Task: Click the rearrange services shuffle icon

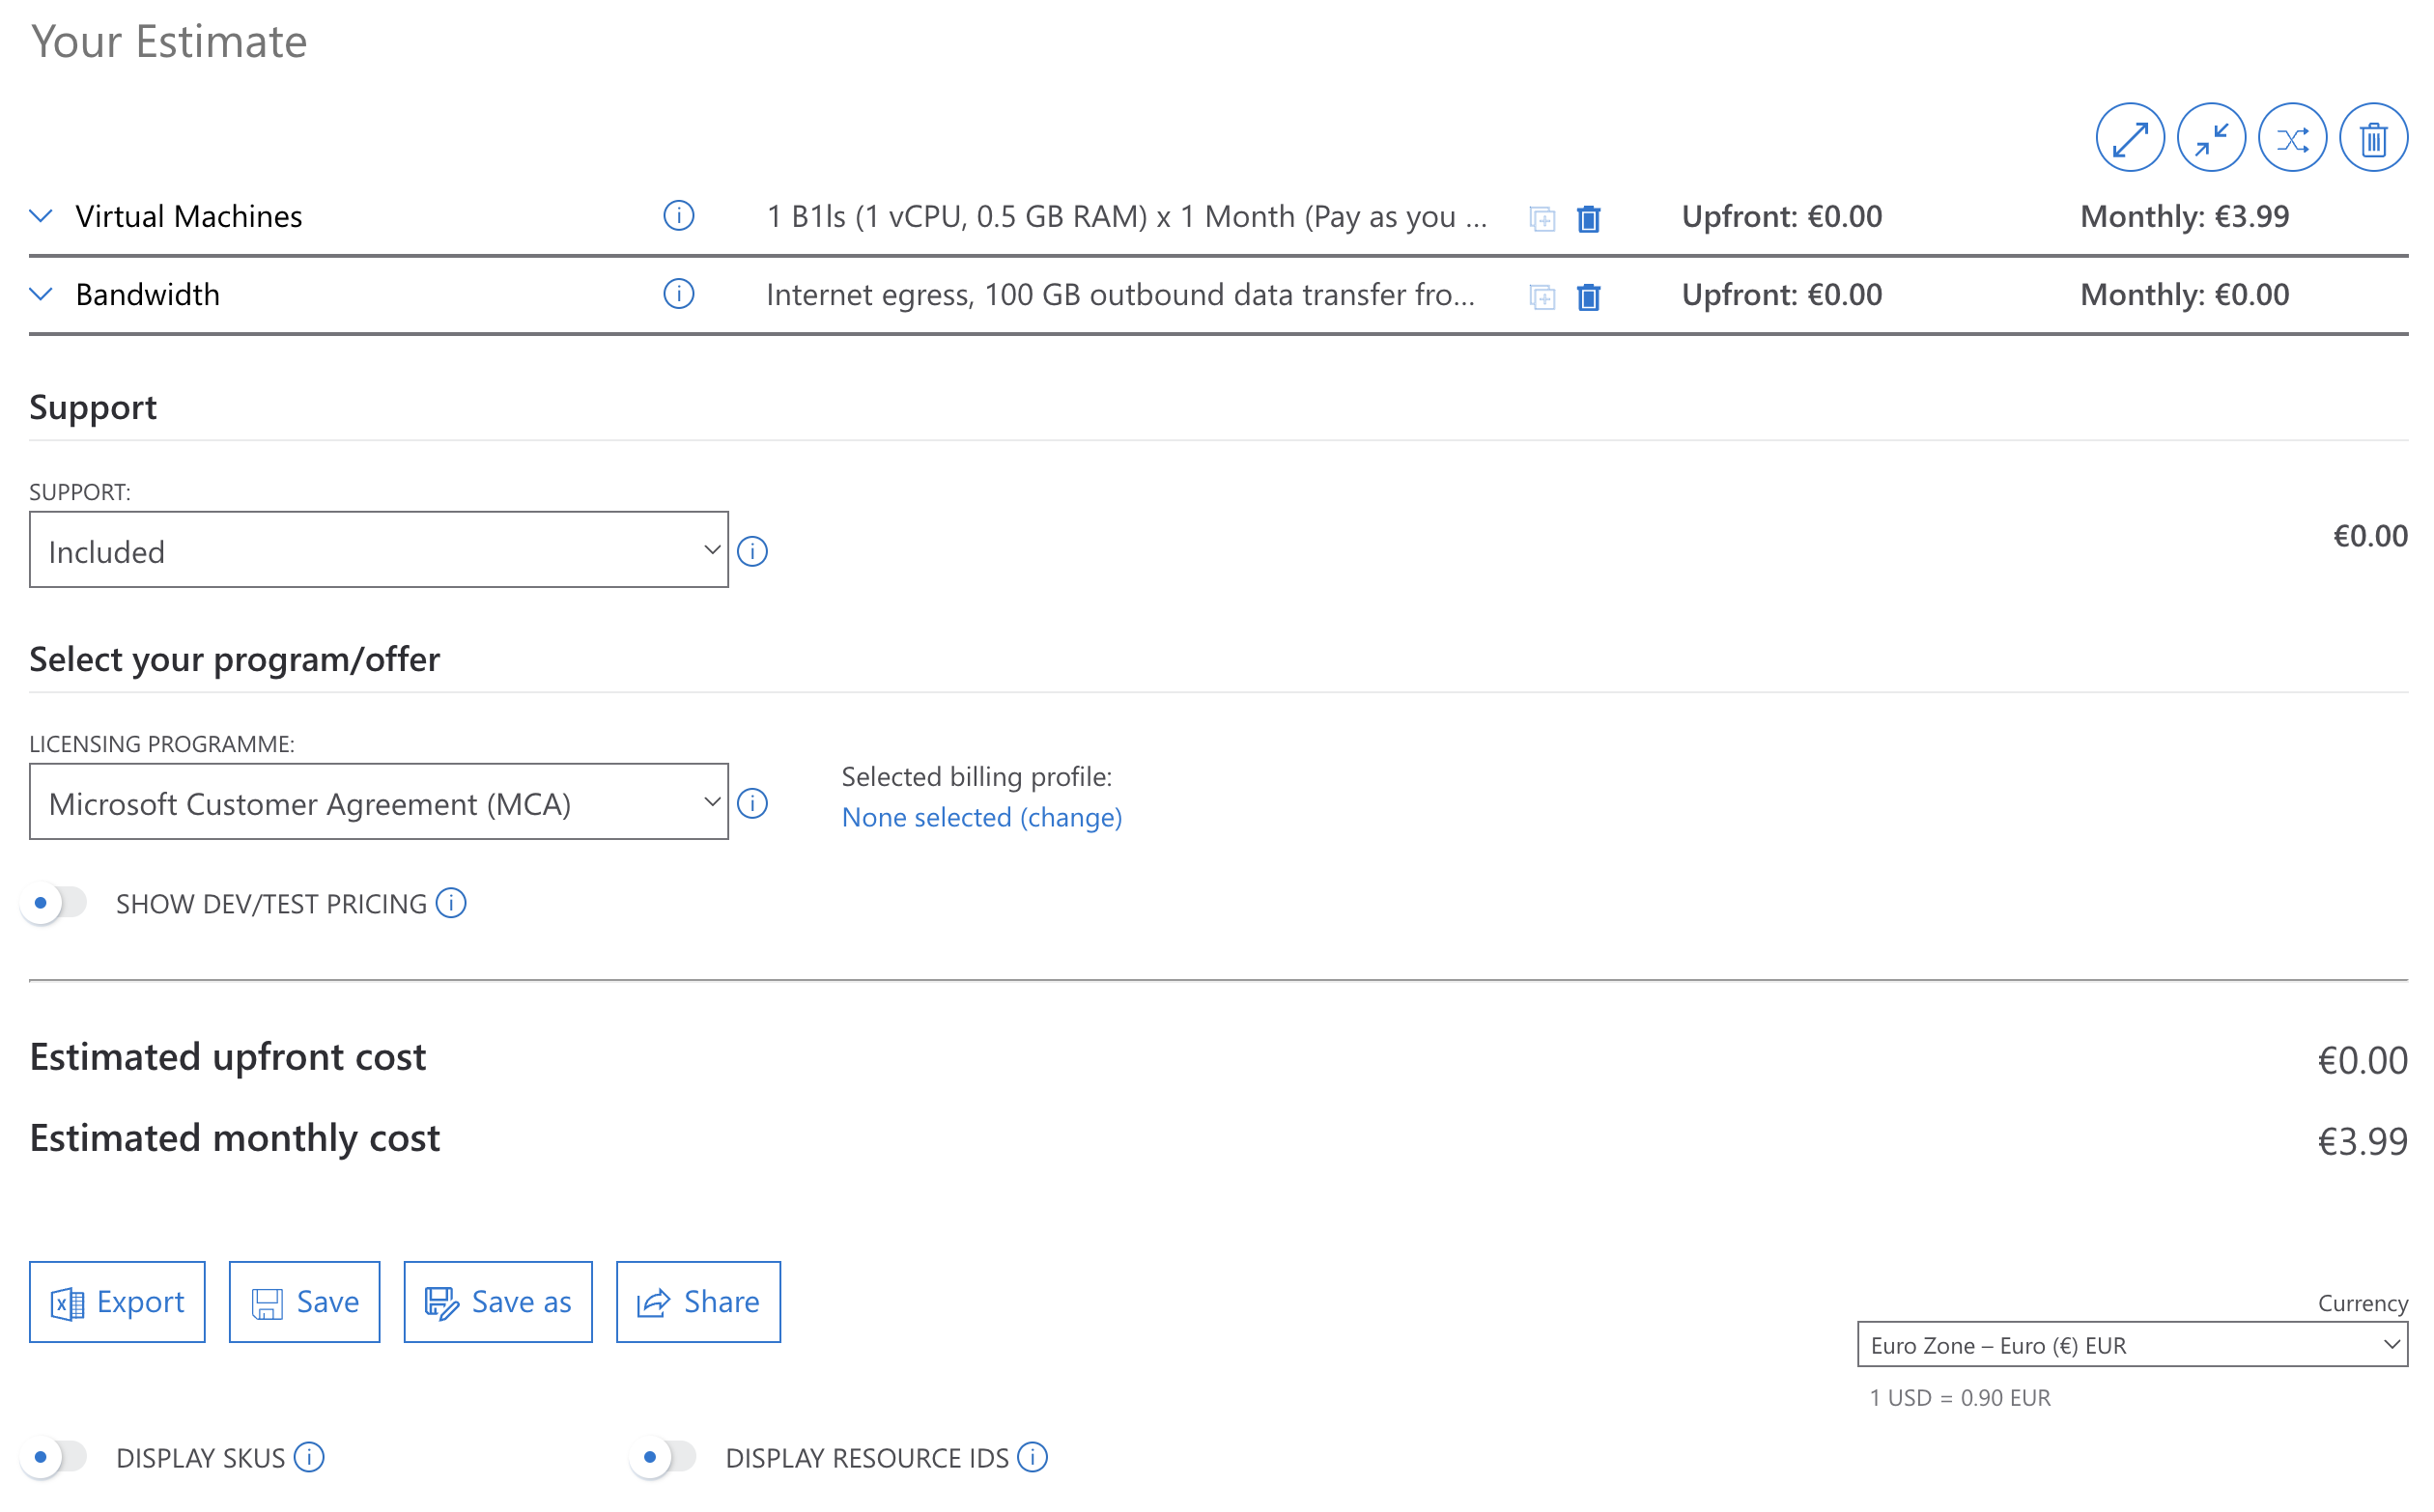Action: (2291, 138)
